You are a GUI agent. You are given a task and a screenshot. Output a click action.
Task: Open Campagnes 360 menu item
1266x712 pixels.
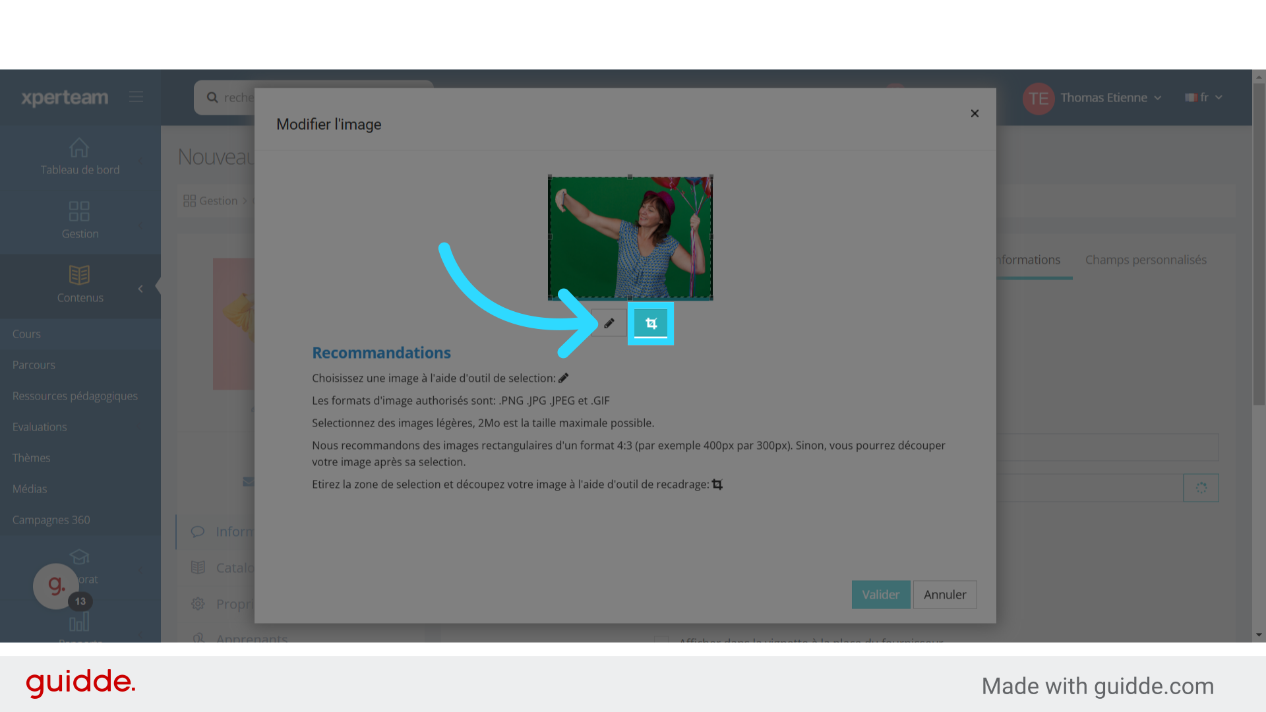(x=51, y=519)
